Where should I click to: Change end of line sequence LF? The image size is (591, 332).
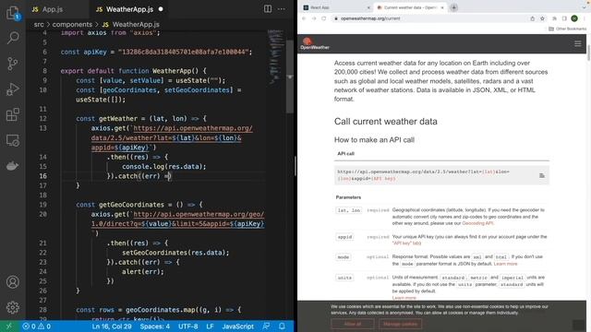pyautogui.click(x=210, y=326)
